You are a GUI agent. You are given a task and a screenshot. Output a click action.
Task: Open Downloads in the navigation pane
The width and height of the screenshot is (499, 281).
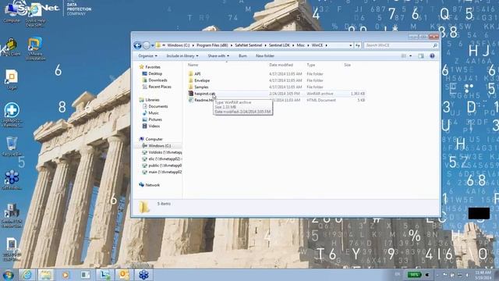point(157,80)
